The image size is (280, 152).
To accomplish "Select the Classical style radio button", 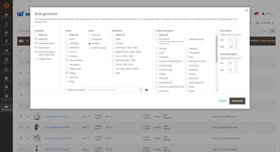I will 90,35.
